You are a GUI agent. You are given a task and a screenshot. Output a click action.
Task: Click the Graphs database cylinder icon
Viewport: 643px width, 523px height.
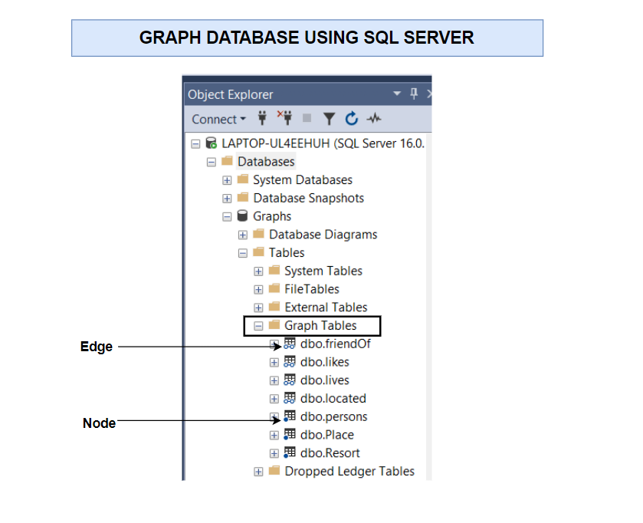click(243, 216)
